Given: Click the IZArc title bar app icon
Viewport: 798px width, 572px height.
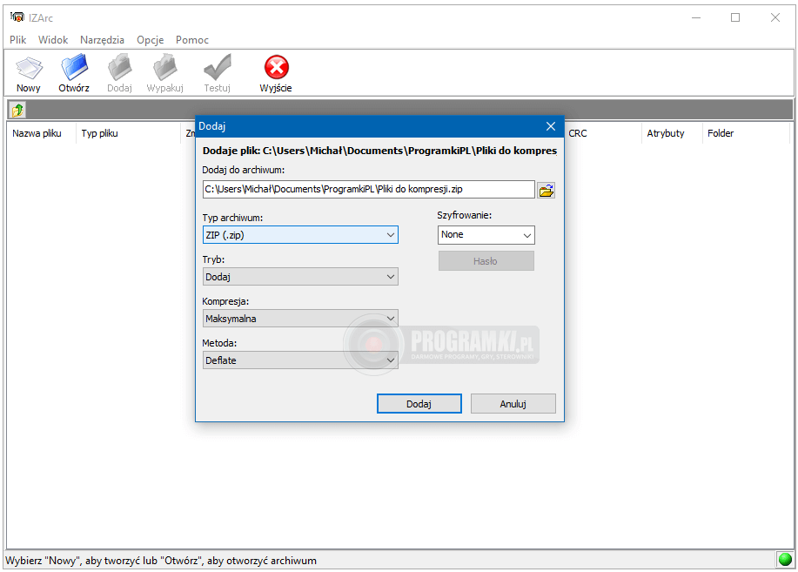Looking at the screenshot, I should point(17,17).
